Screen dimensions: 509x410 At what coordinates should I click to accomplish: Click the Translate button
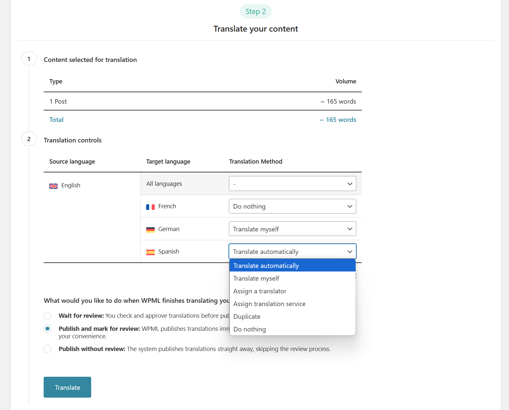(x=67, y=387)
